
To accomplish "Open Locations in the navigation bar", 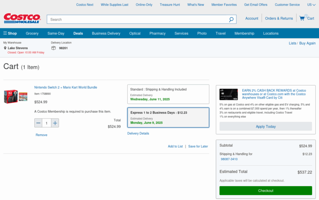I will tap(271, 34).
